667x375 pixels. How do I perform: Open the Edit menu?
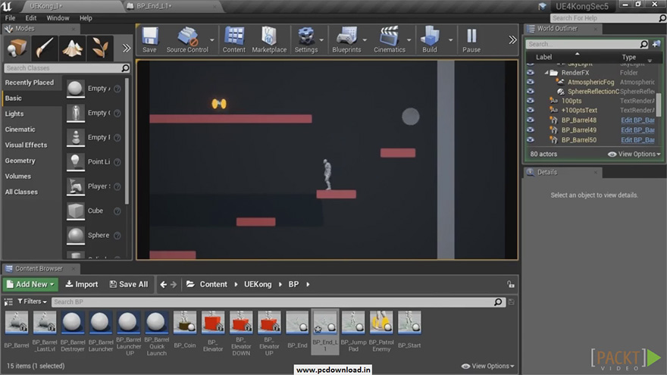click(30, 18)
